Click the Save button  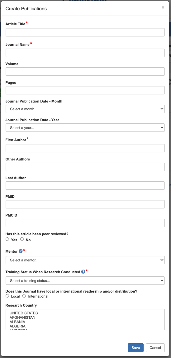click(135, 348)
